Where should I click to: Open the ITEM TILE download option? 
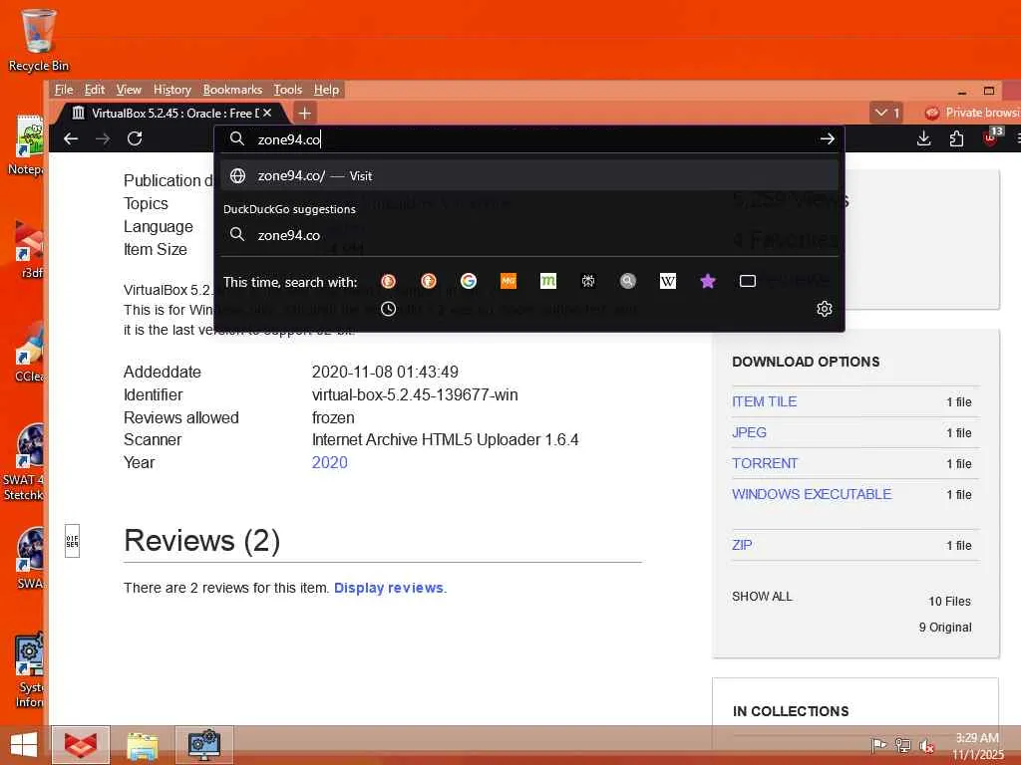point(764,401)
